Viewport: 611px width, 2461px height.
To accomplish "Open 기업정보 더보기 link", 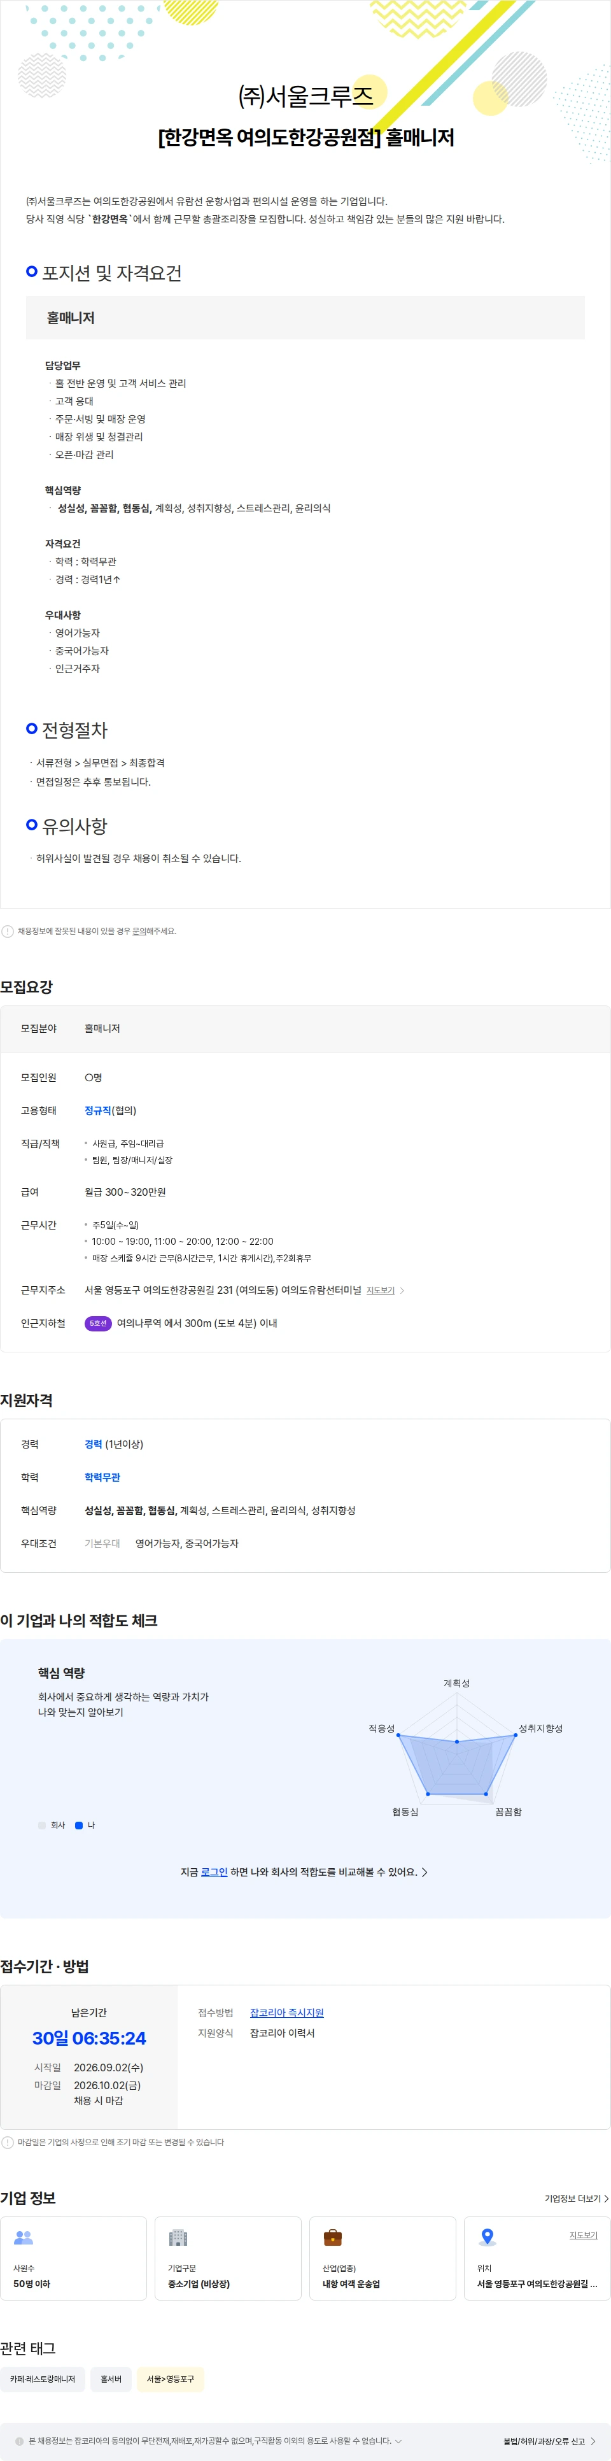I will 577,2198.
